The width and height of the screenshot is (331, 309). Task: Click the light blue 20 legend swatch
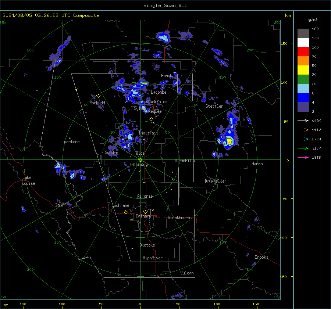click(303, 89)
